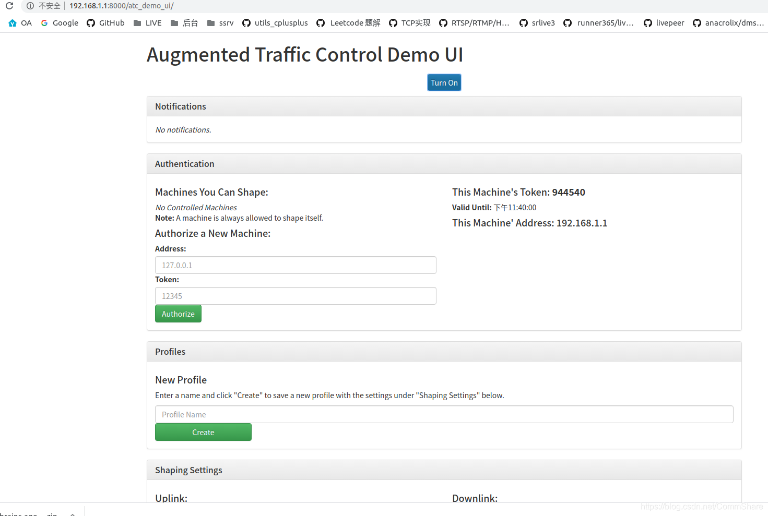
Task: Click the Uplink heading
Action: tap(171, 497)
